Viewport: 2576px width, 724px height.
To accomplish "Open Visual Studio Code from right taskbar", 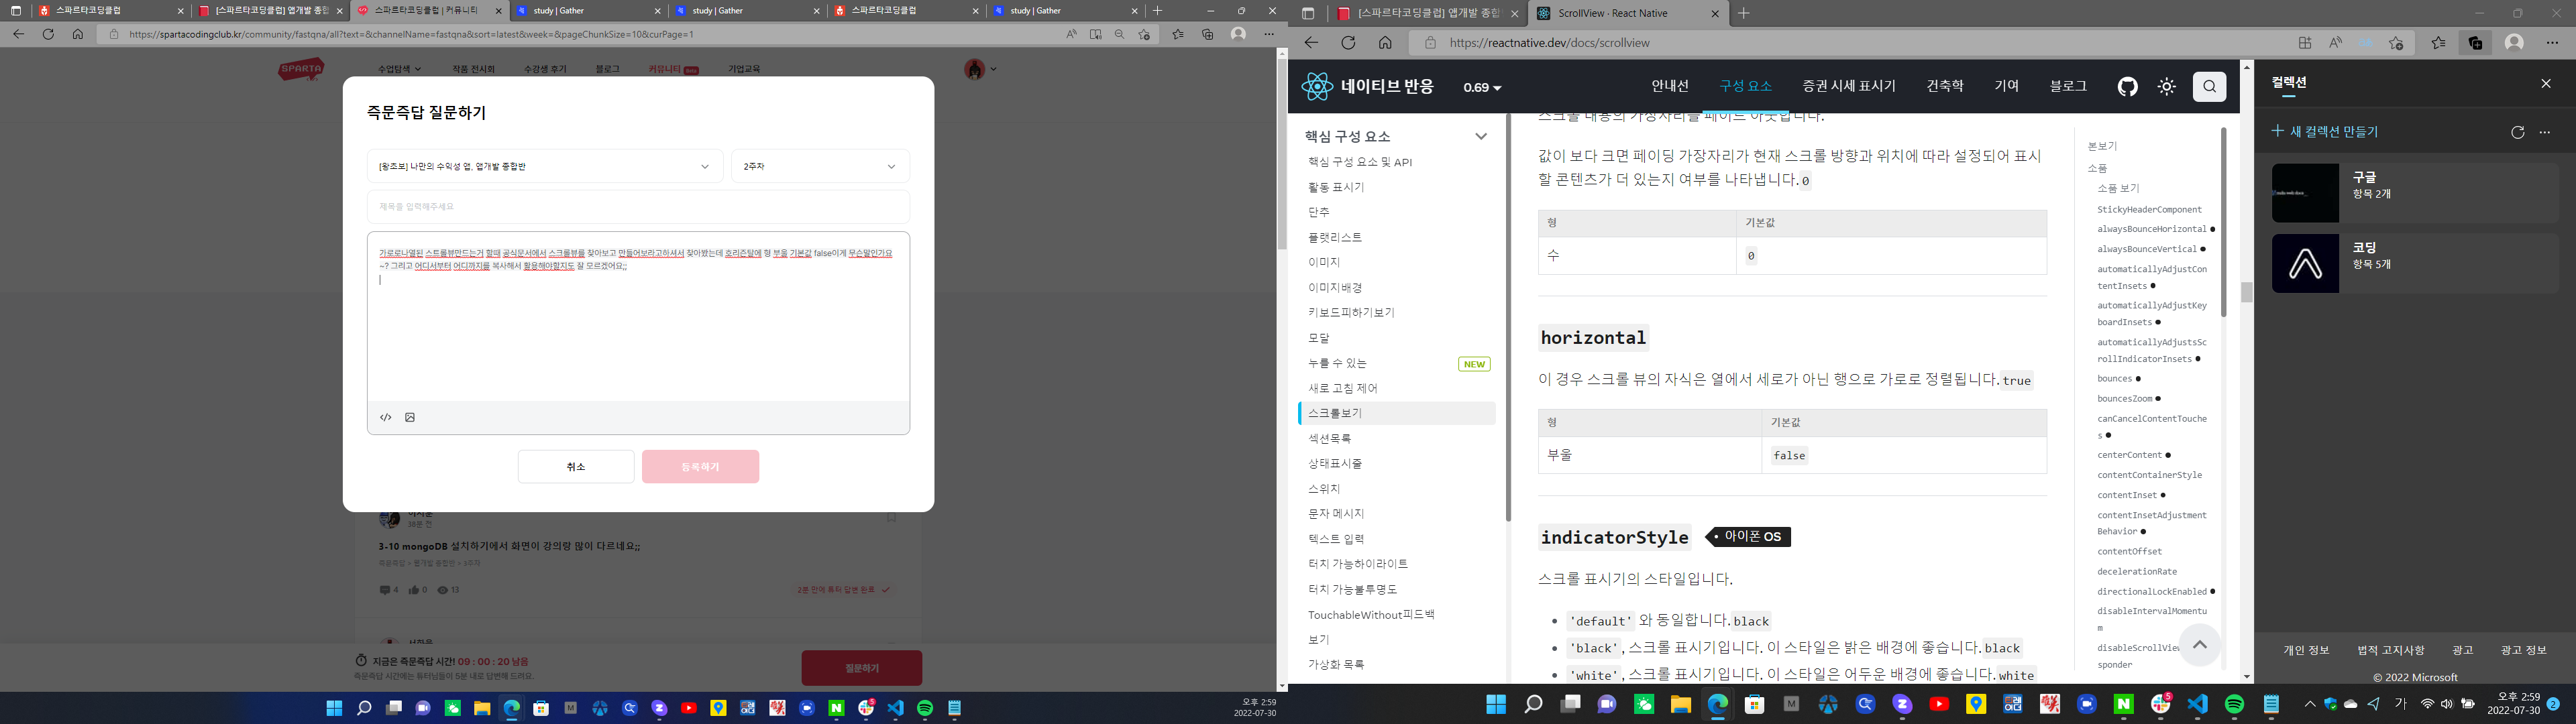I will (x=2197, y=705).
